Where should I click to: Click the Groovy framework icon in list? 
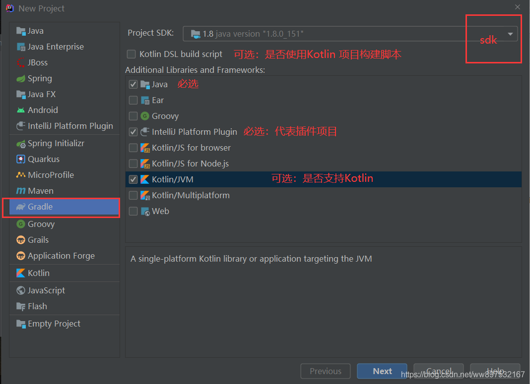[145, 116]
